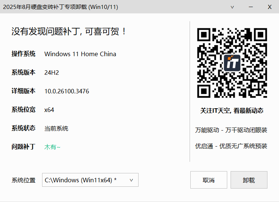This screenshot has height=202, width=279.
Task: Minimize the patch uninstall window
Action: click(x=251, y=7)
